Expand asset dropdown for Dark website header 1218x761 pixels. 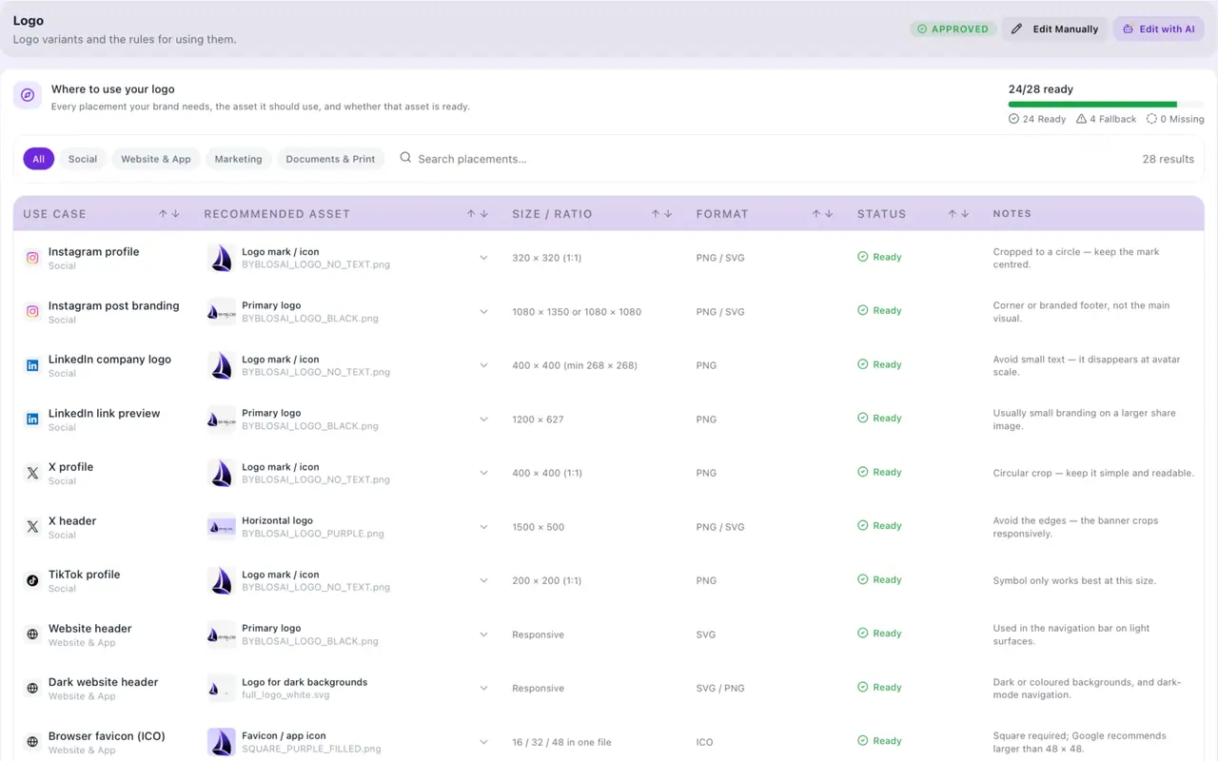[x=483, y=688]
